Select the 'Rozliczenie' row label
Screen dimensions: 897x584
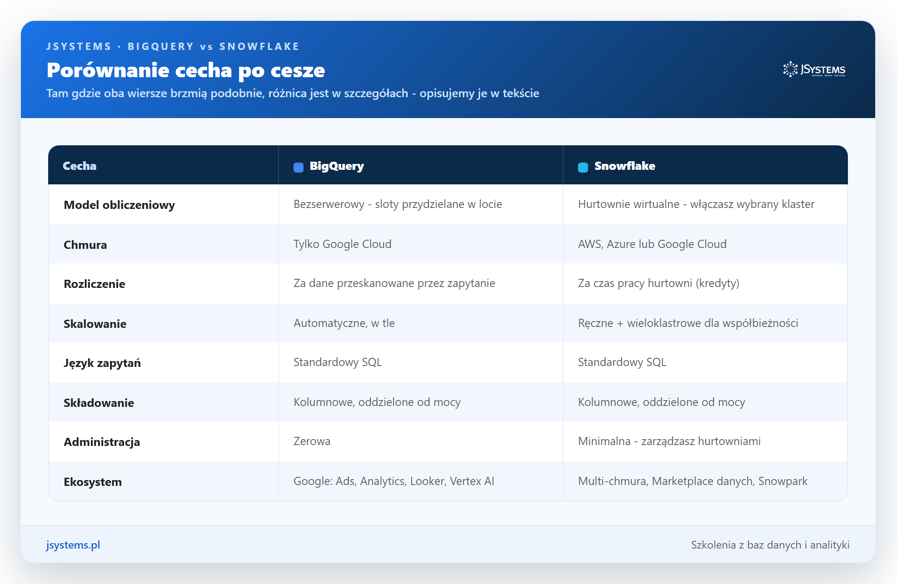click(95, 284)
